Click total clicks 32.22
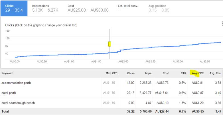 point(131,112)
